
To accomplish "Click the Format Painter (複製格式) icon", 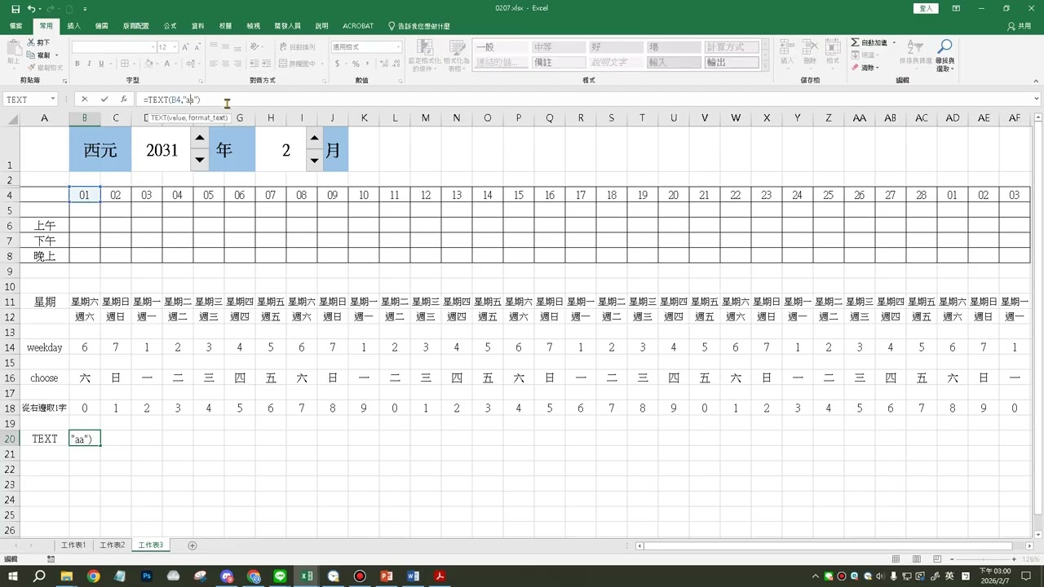I will point(45,68).
